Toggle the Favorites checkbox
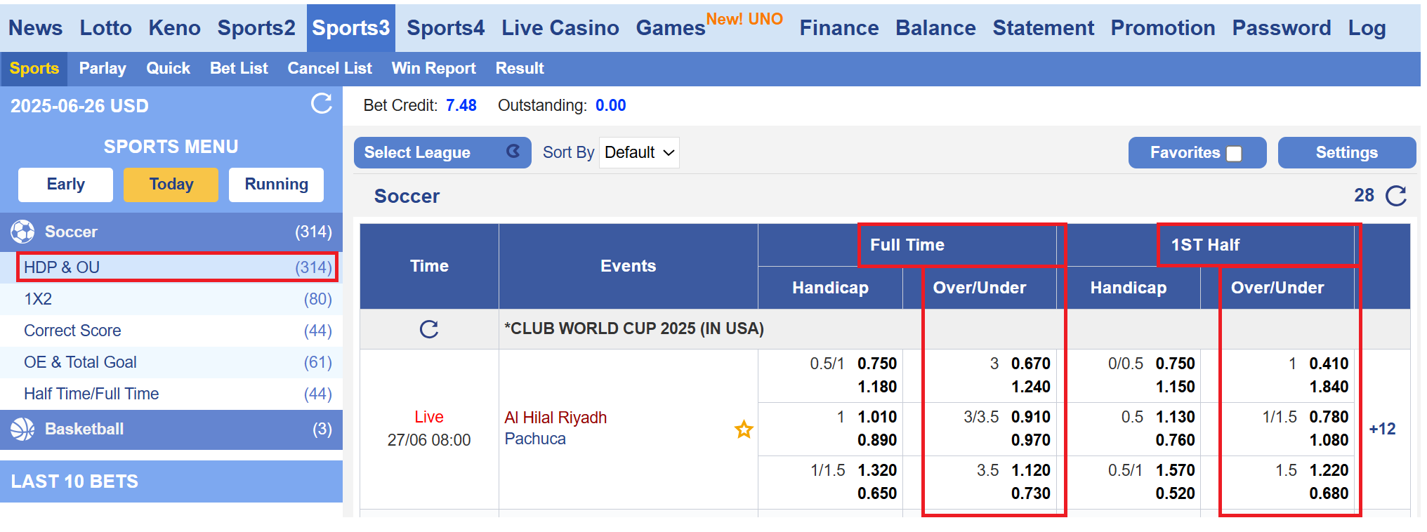Viewport: 1427px width, 532px height. (x=1234, y=154)
